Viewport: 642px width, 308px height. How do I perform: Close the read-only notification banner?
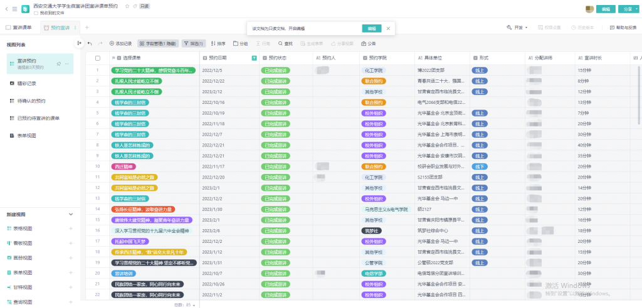click(388, 29)
